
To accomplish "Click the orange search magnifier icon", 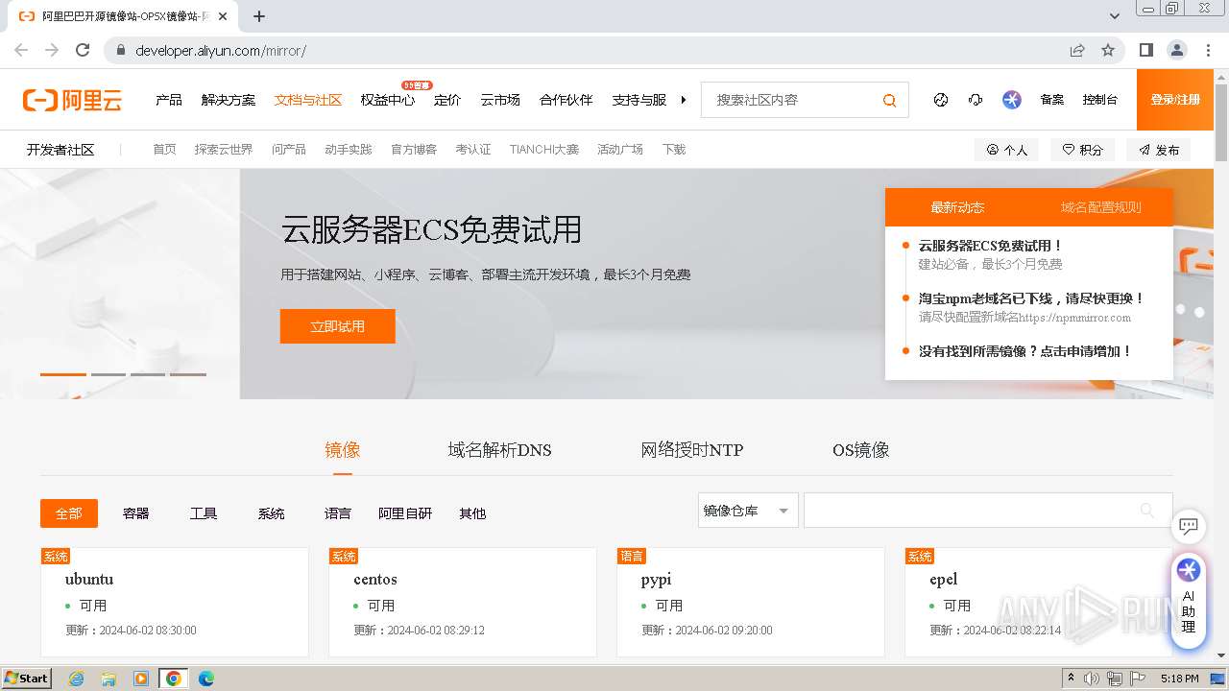I will click(x=889, y=100).
